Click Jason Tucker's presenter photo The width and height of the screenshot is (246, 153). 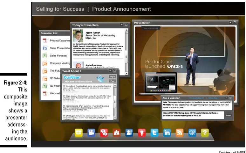pyautogui.click(x=78, y=36)
